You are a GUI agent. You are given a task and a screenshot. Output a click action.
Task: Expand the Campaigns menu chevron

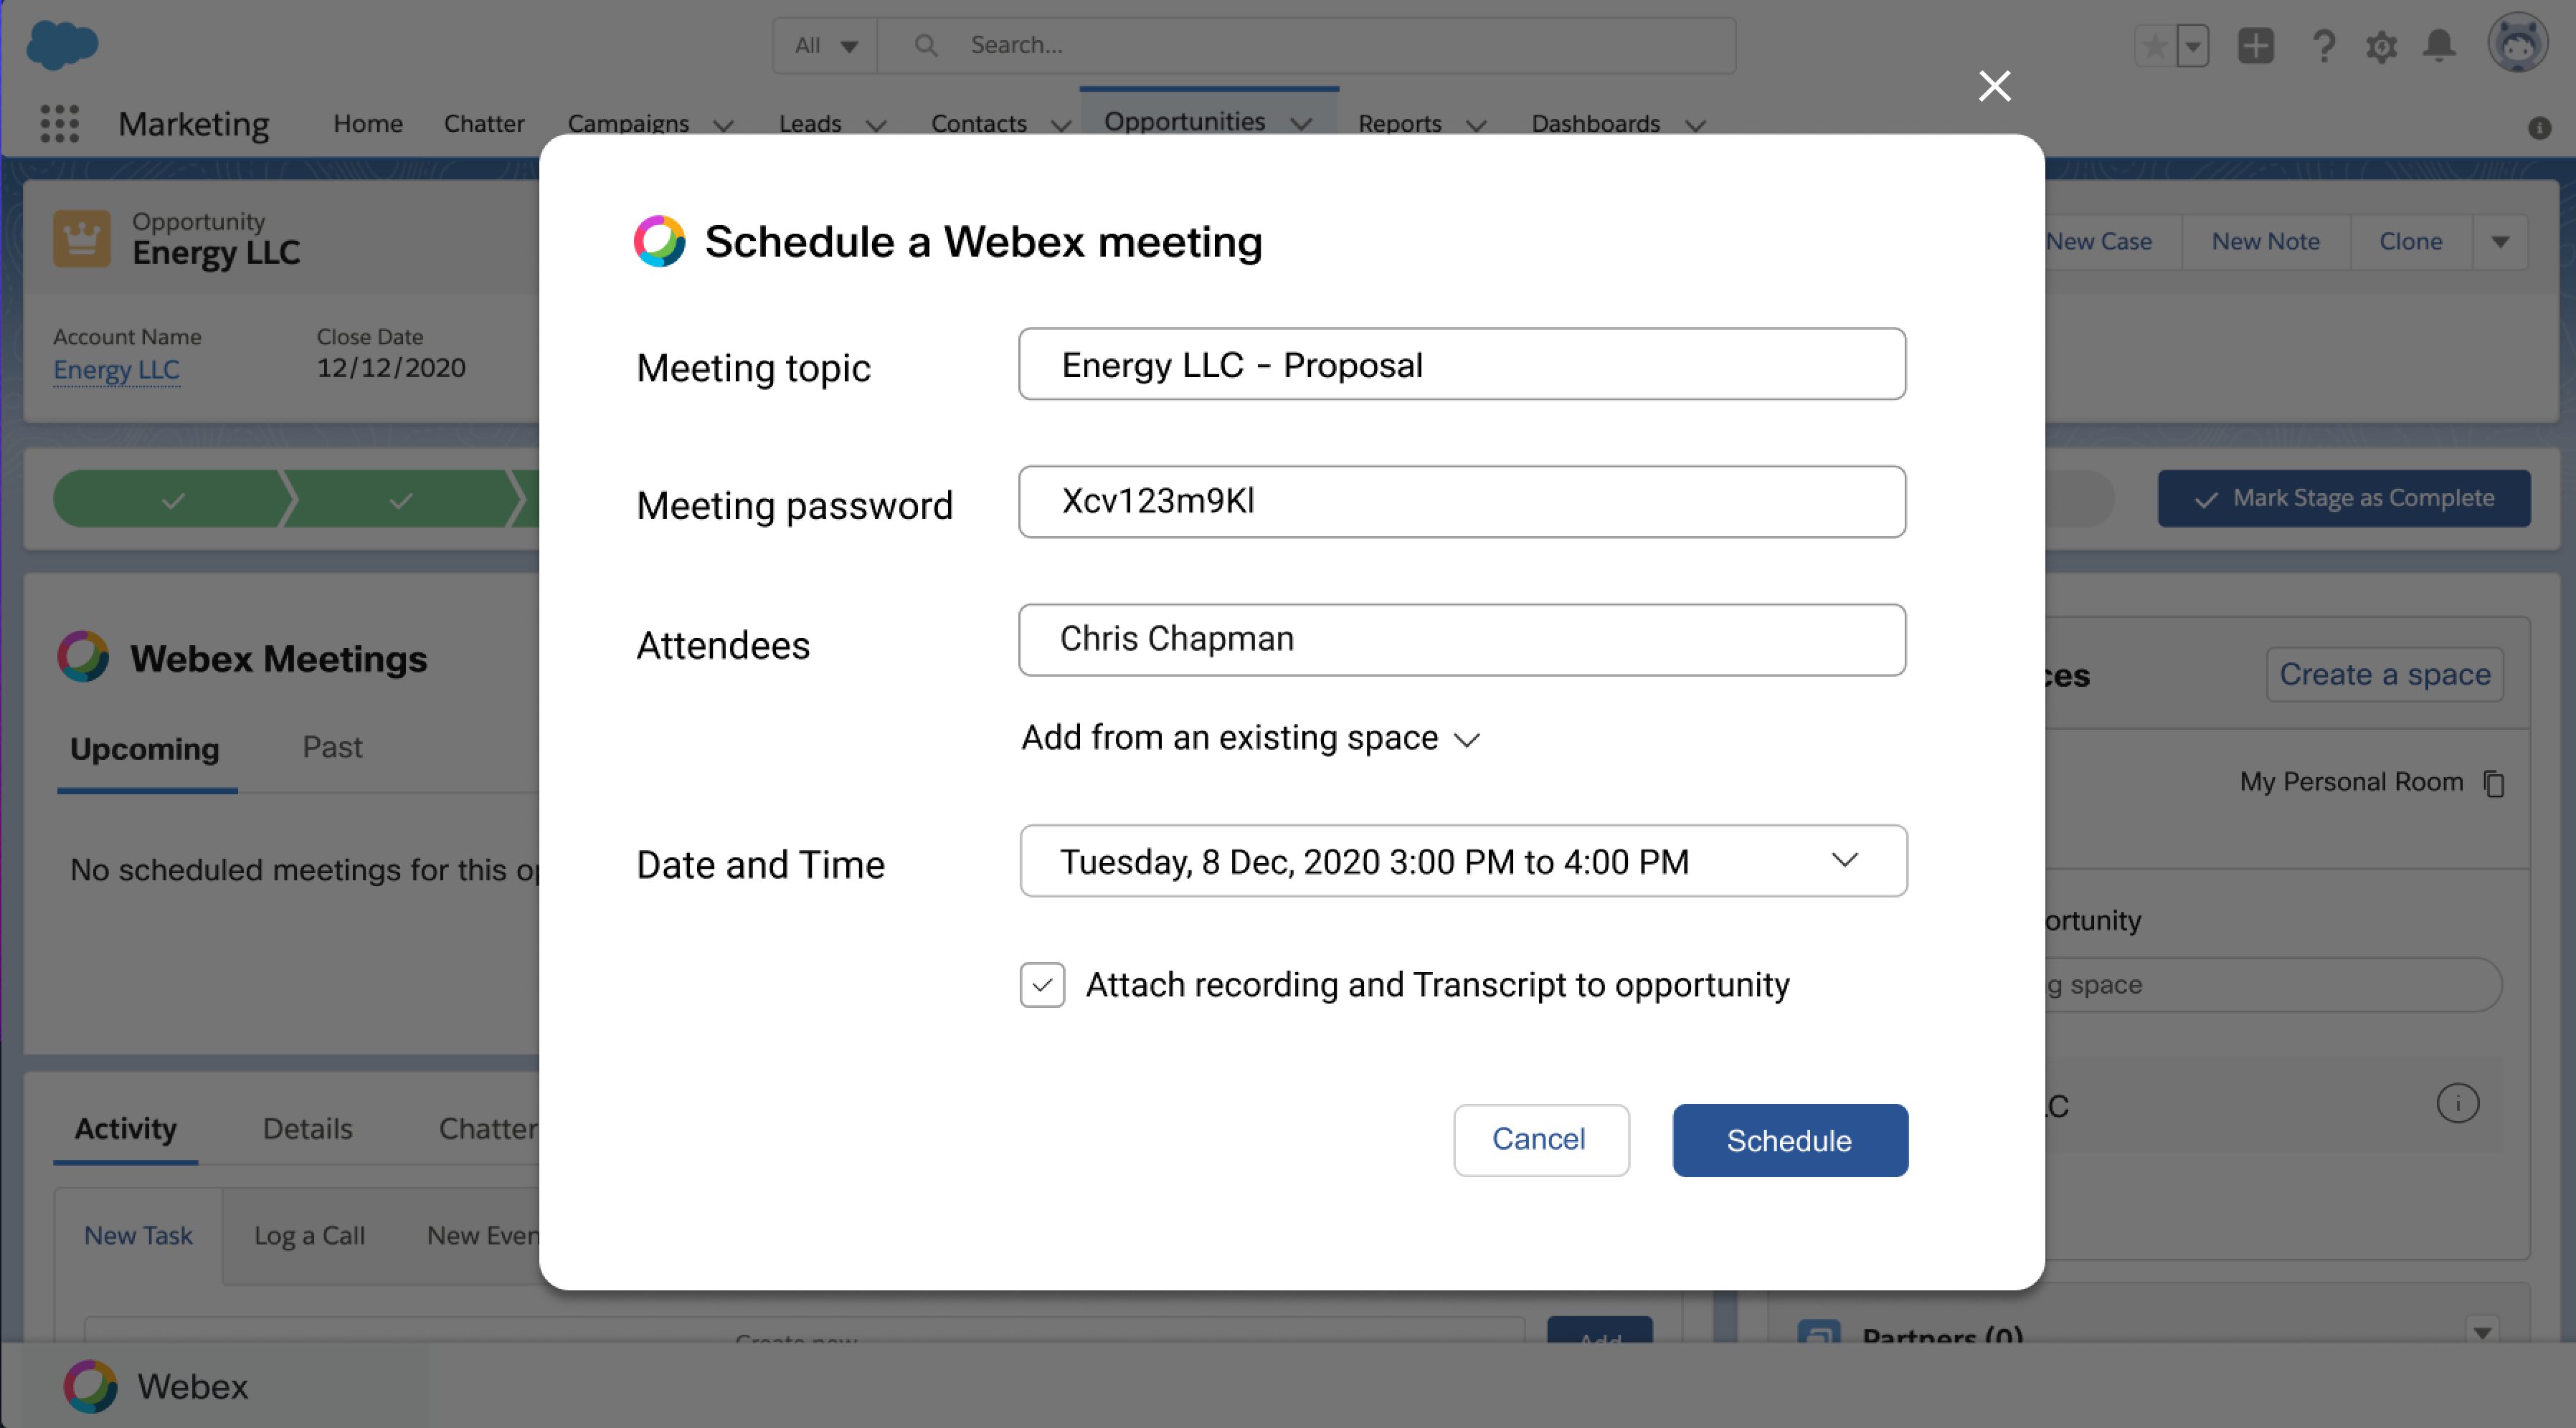pos(724,125)
